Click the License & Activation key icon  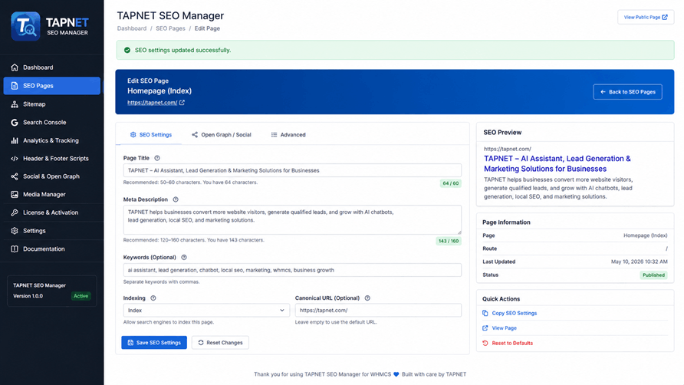(x=15, y=212)
